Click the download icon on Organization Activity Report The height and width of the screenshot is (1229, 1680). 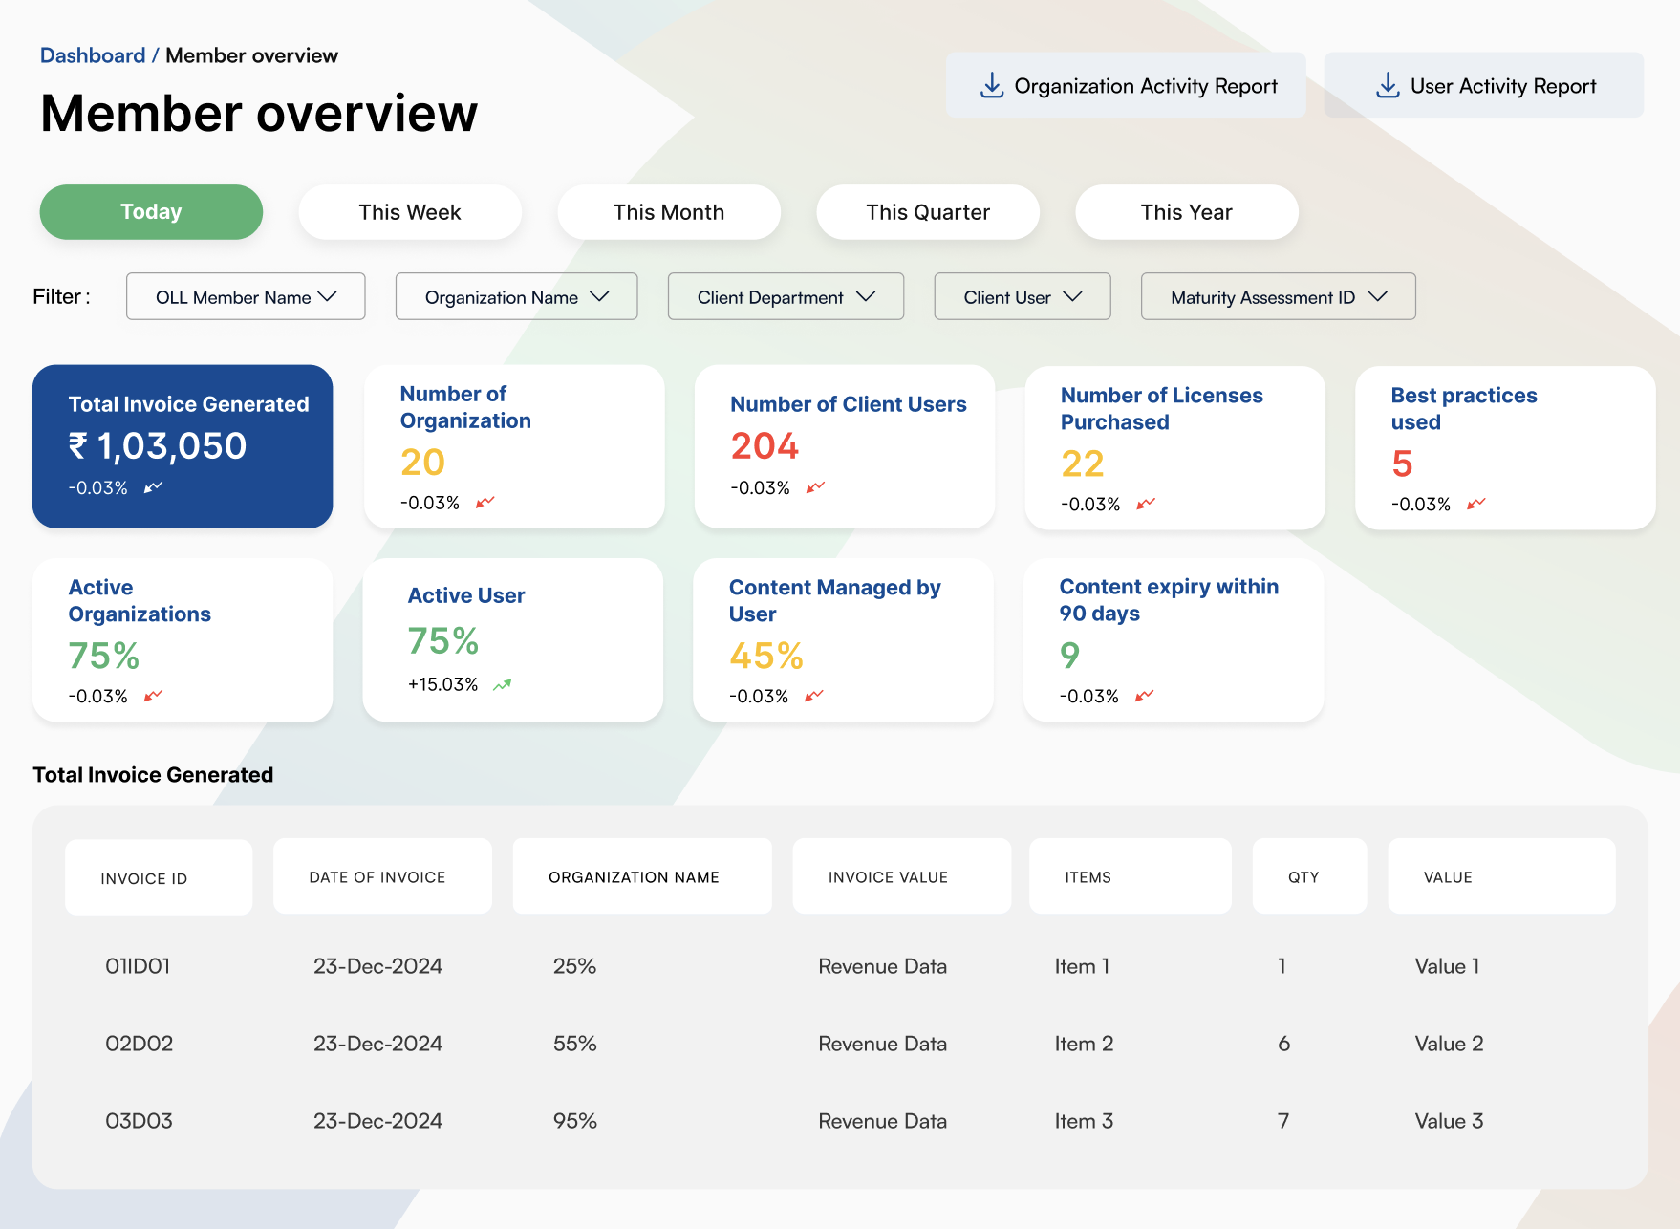click(990, 84)
